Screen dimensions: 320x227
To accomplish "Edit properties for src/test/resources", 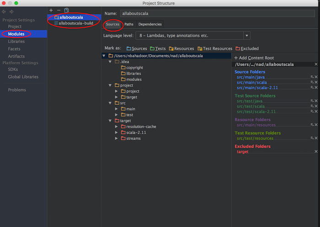I will click(312, 138).
